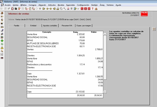Click the first RECETA ELECTRONICA SOE row, 68,11
This screenshot has width=157, height=107.
click(65, 47)
